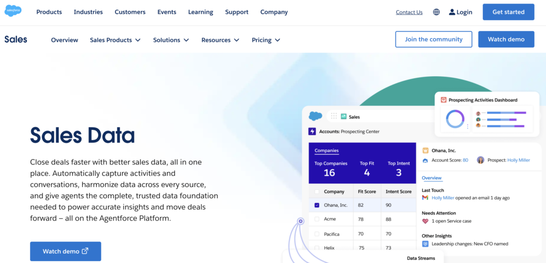Click the Salesforce cloud icon in dashboard
The image size is (546, 263).
point(316,116)
